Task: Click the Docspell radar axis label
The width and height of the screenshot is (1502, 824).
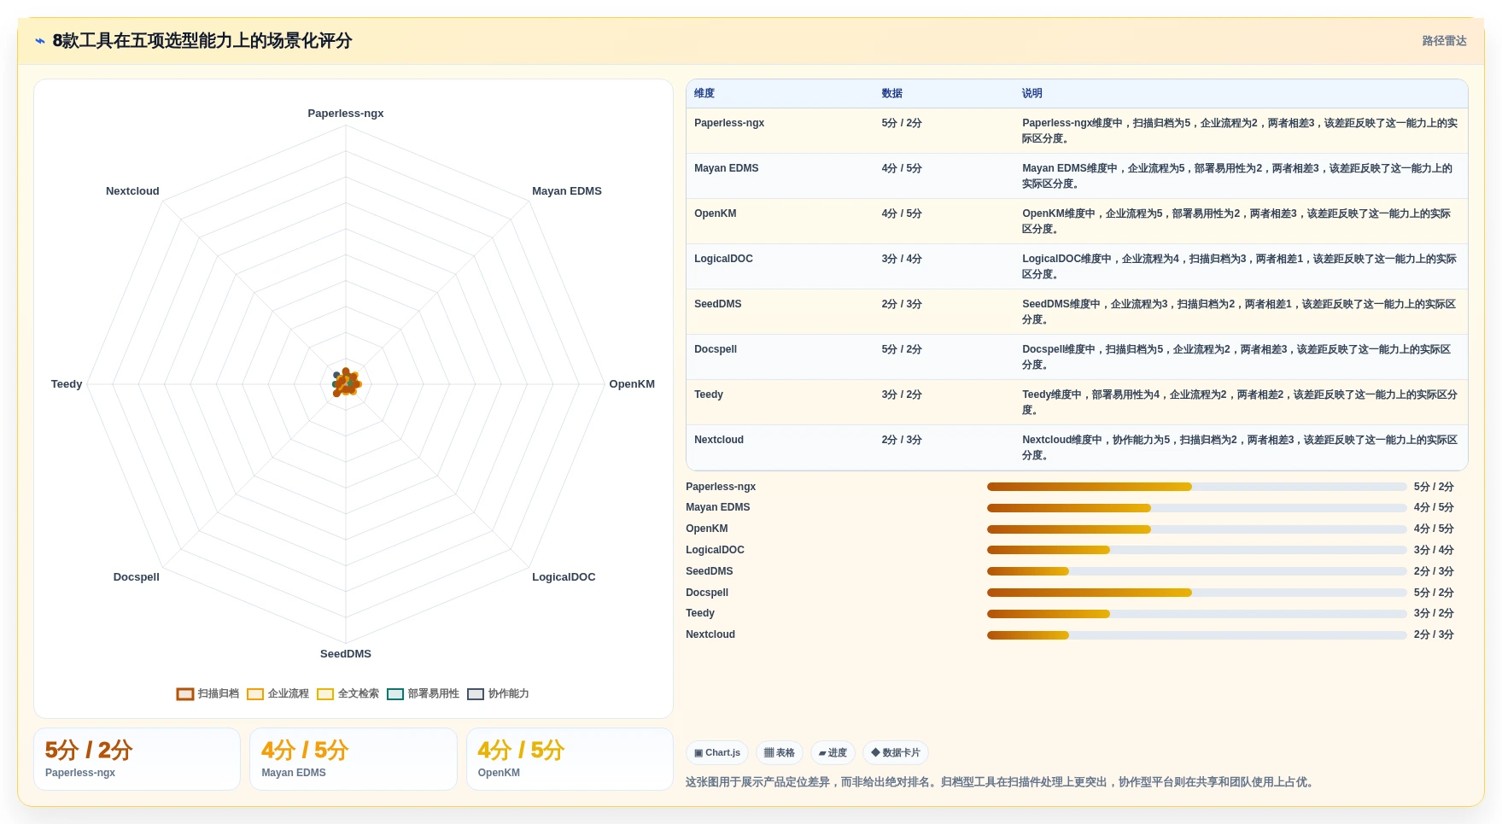Action: click(x=137, y=577)
